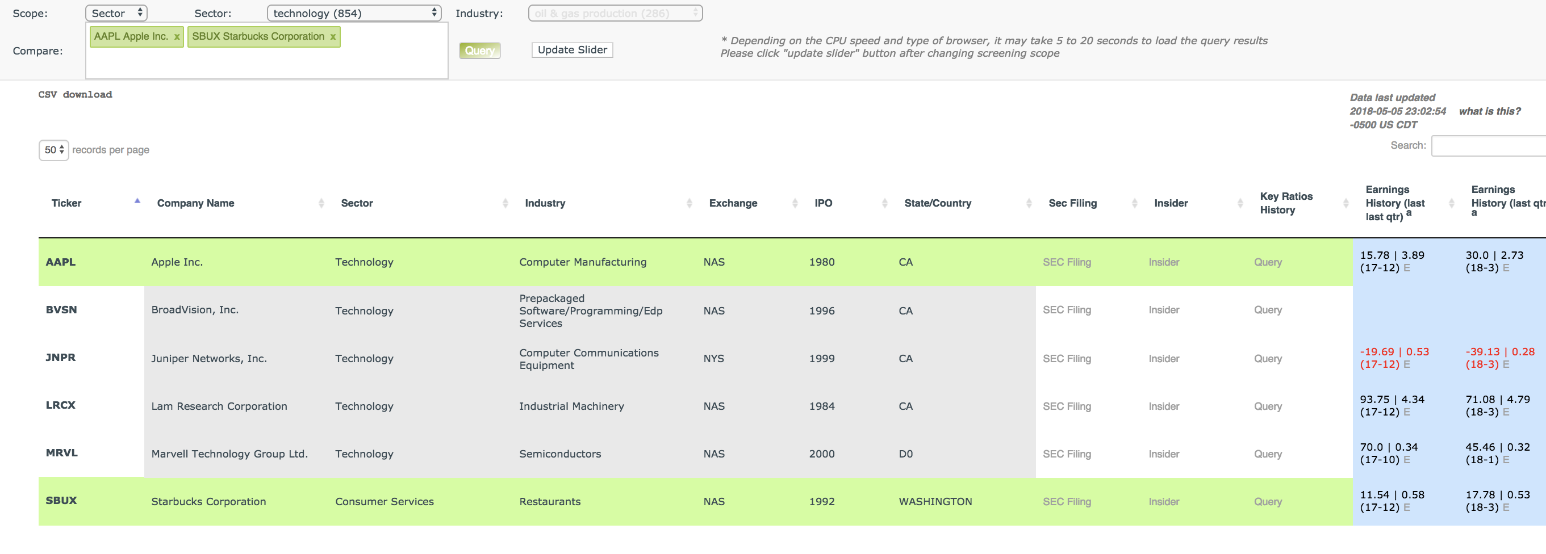Open SEC Filing for Apple Inc.

pyautogui.click(x=1067, y=263)
